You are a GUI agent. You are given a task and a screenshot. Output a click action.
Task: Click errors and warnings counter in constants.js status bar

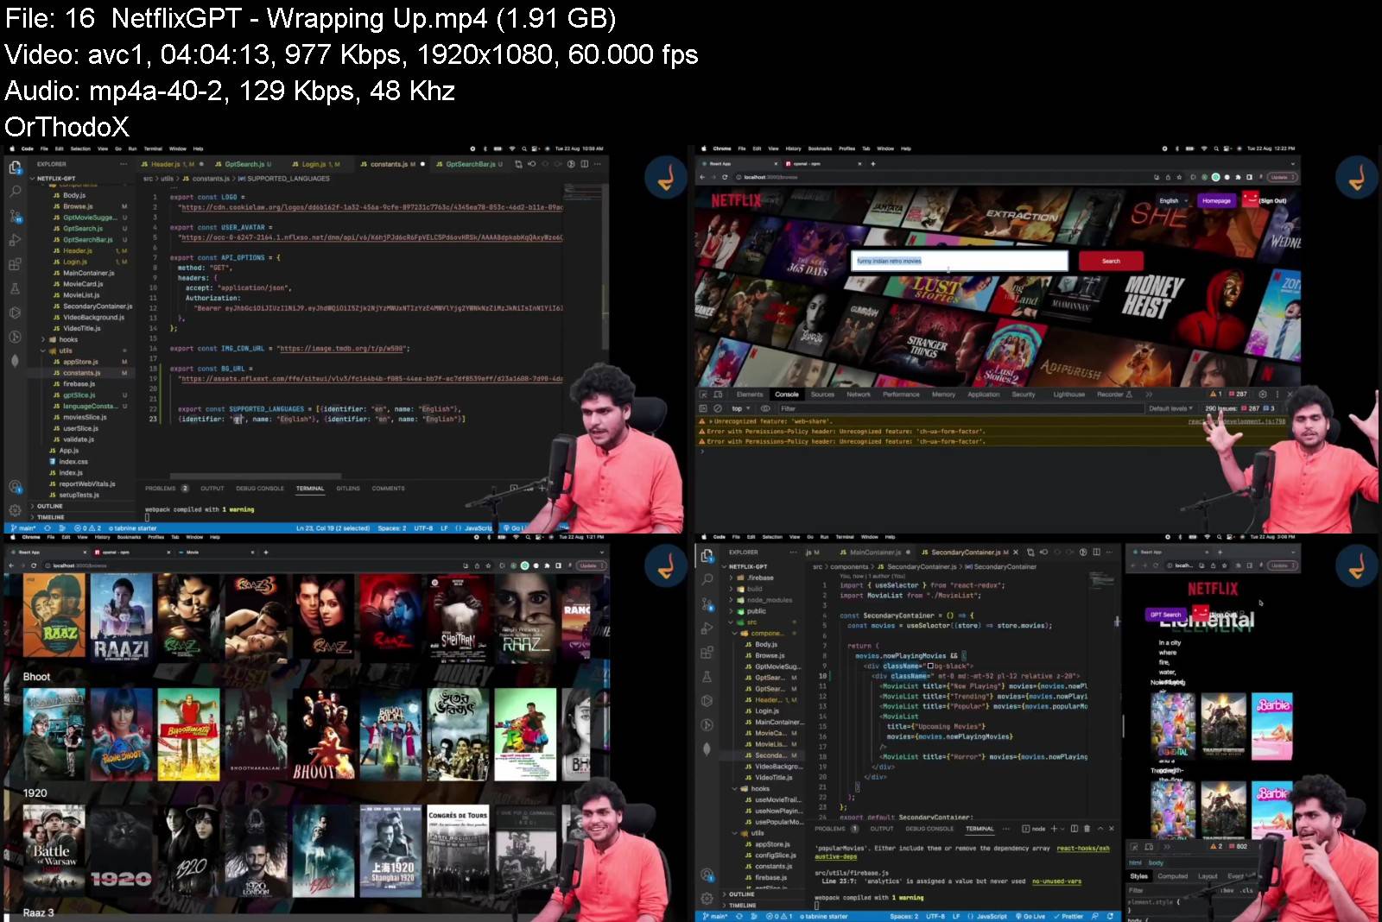coord(88,528)
